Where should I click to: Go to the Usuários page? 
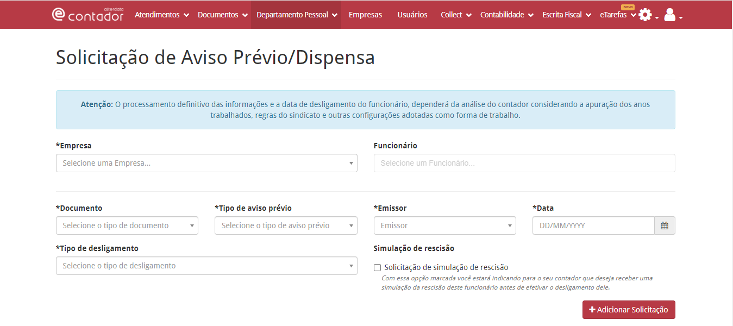(412, 15)
